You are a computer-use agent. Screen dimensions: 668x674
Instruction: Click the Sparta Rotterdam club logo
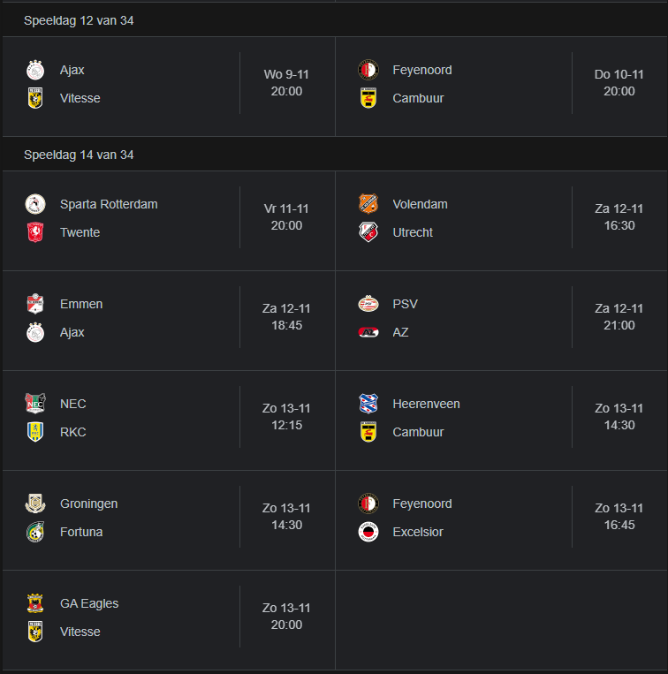35,204
